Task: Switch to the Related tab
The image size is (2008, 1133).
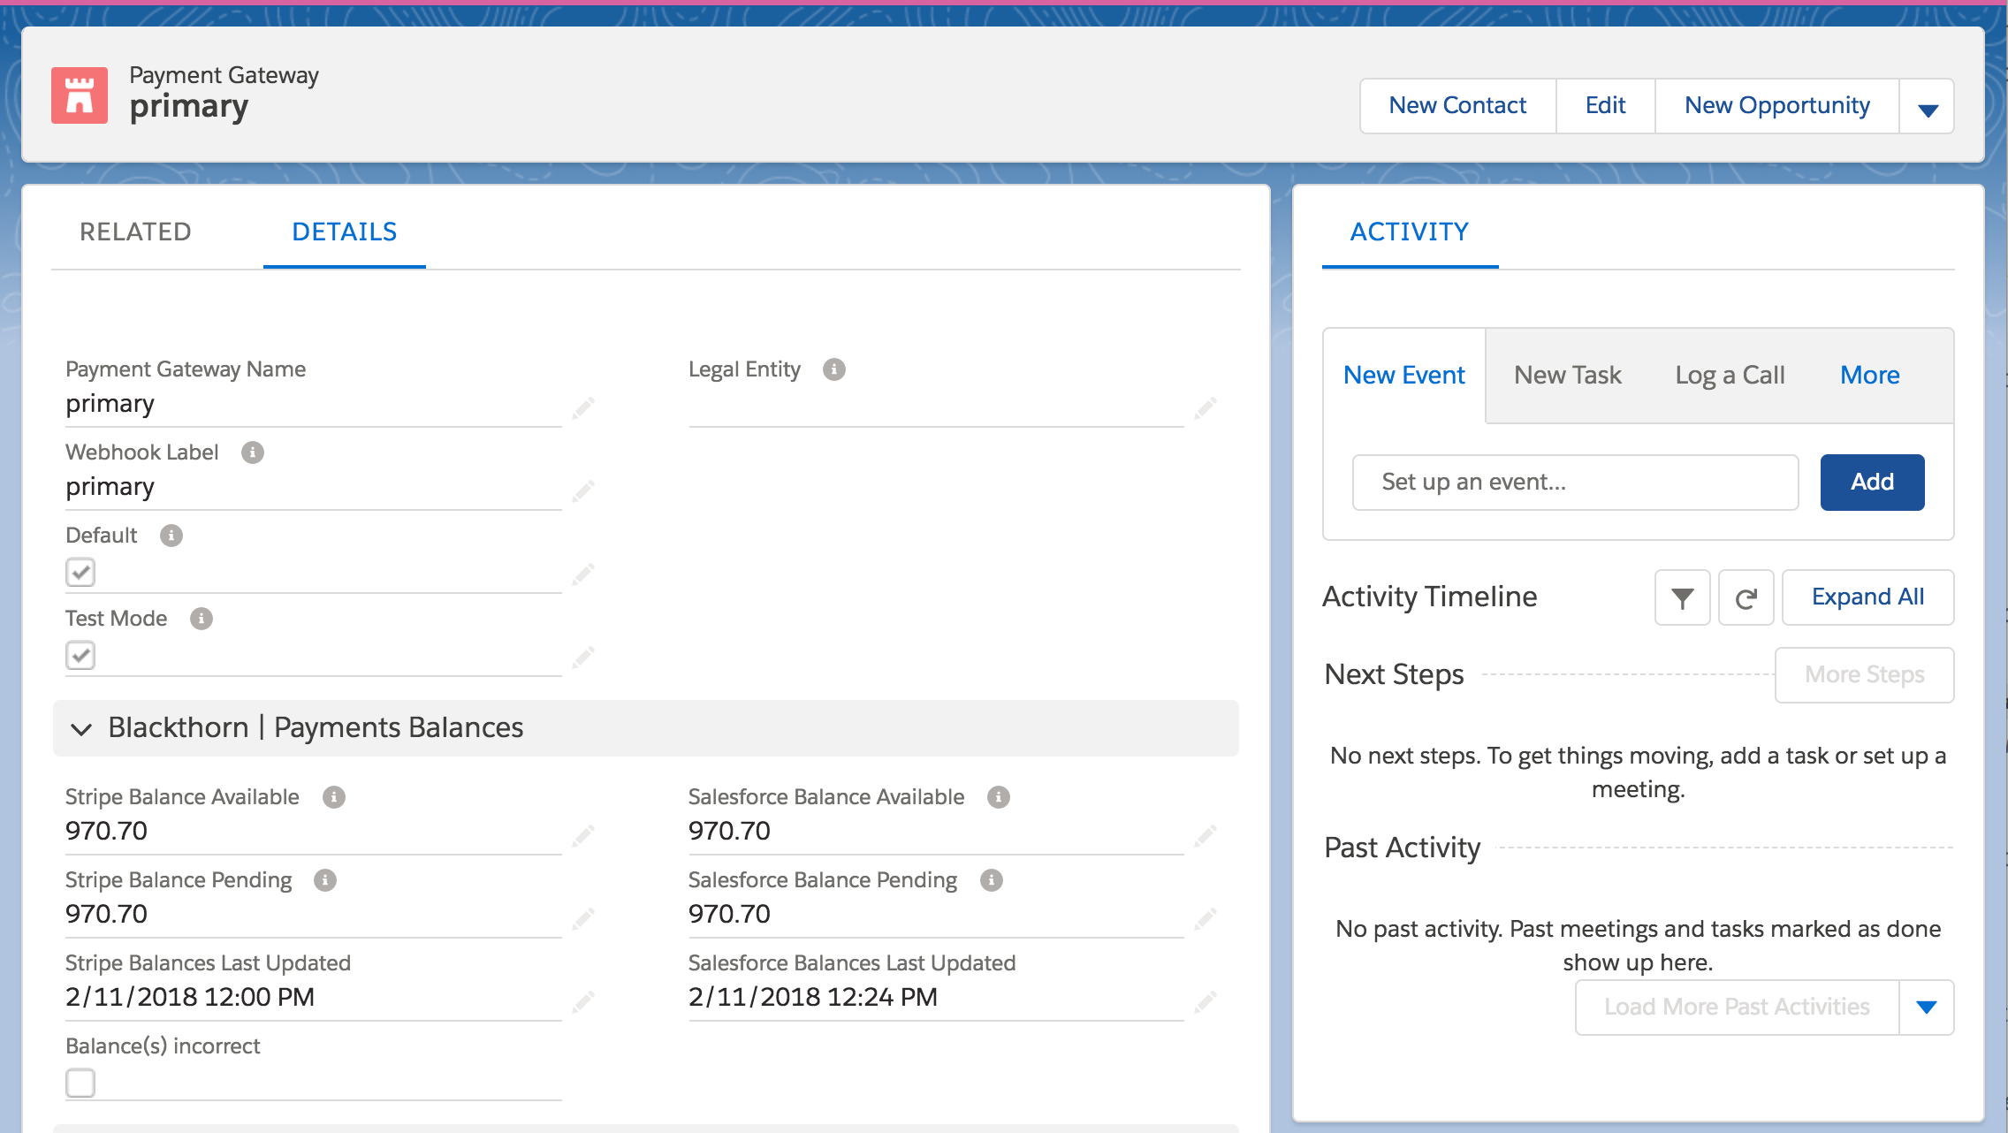Action: click(x=135, y=232)
